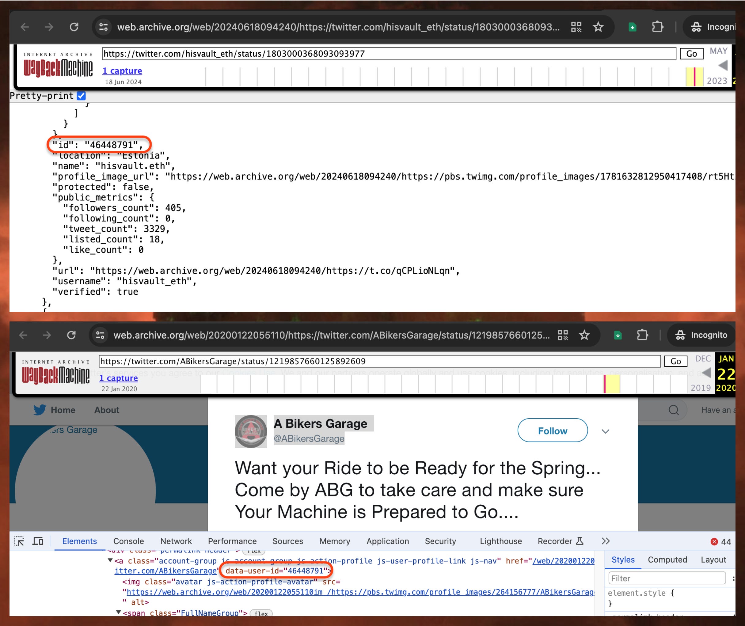Click highlighted capture marker in top Wayback timeline
The width and height of the screenshot is (745, 626).
(695, 77)
